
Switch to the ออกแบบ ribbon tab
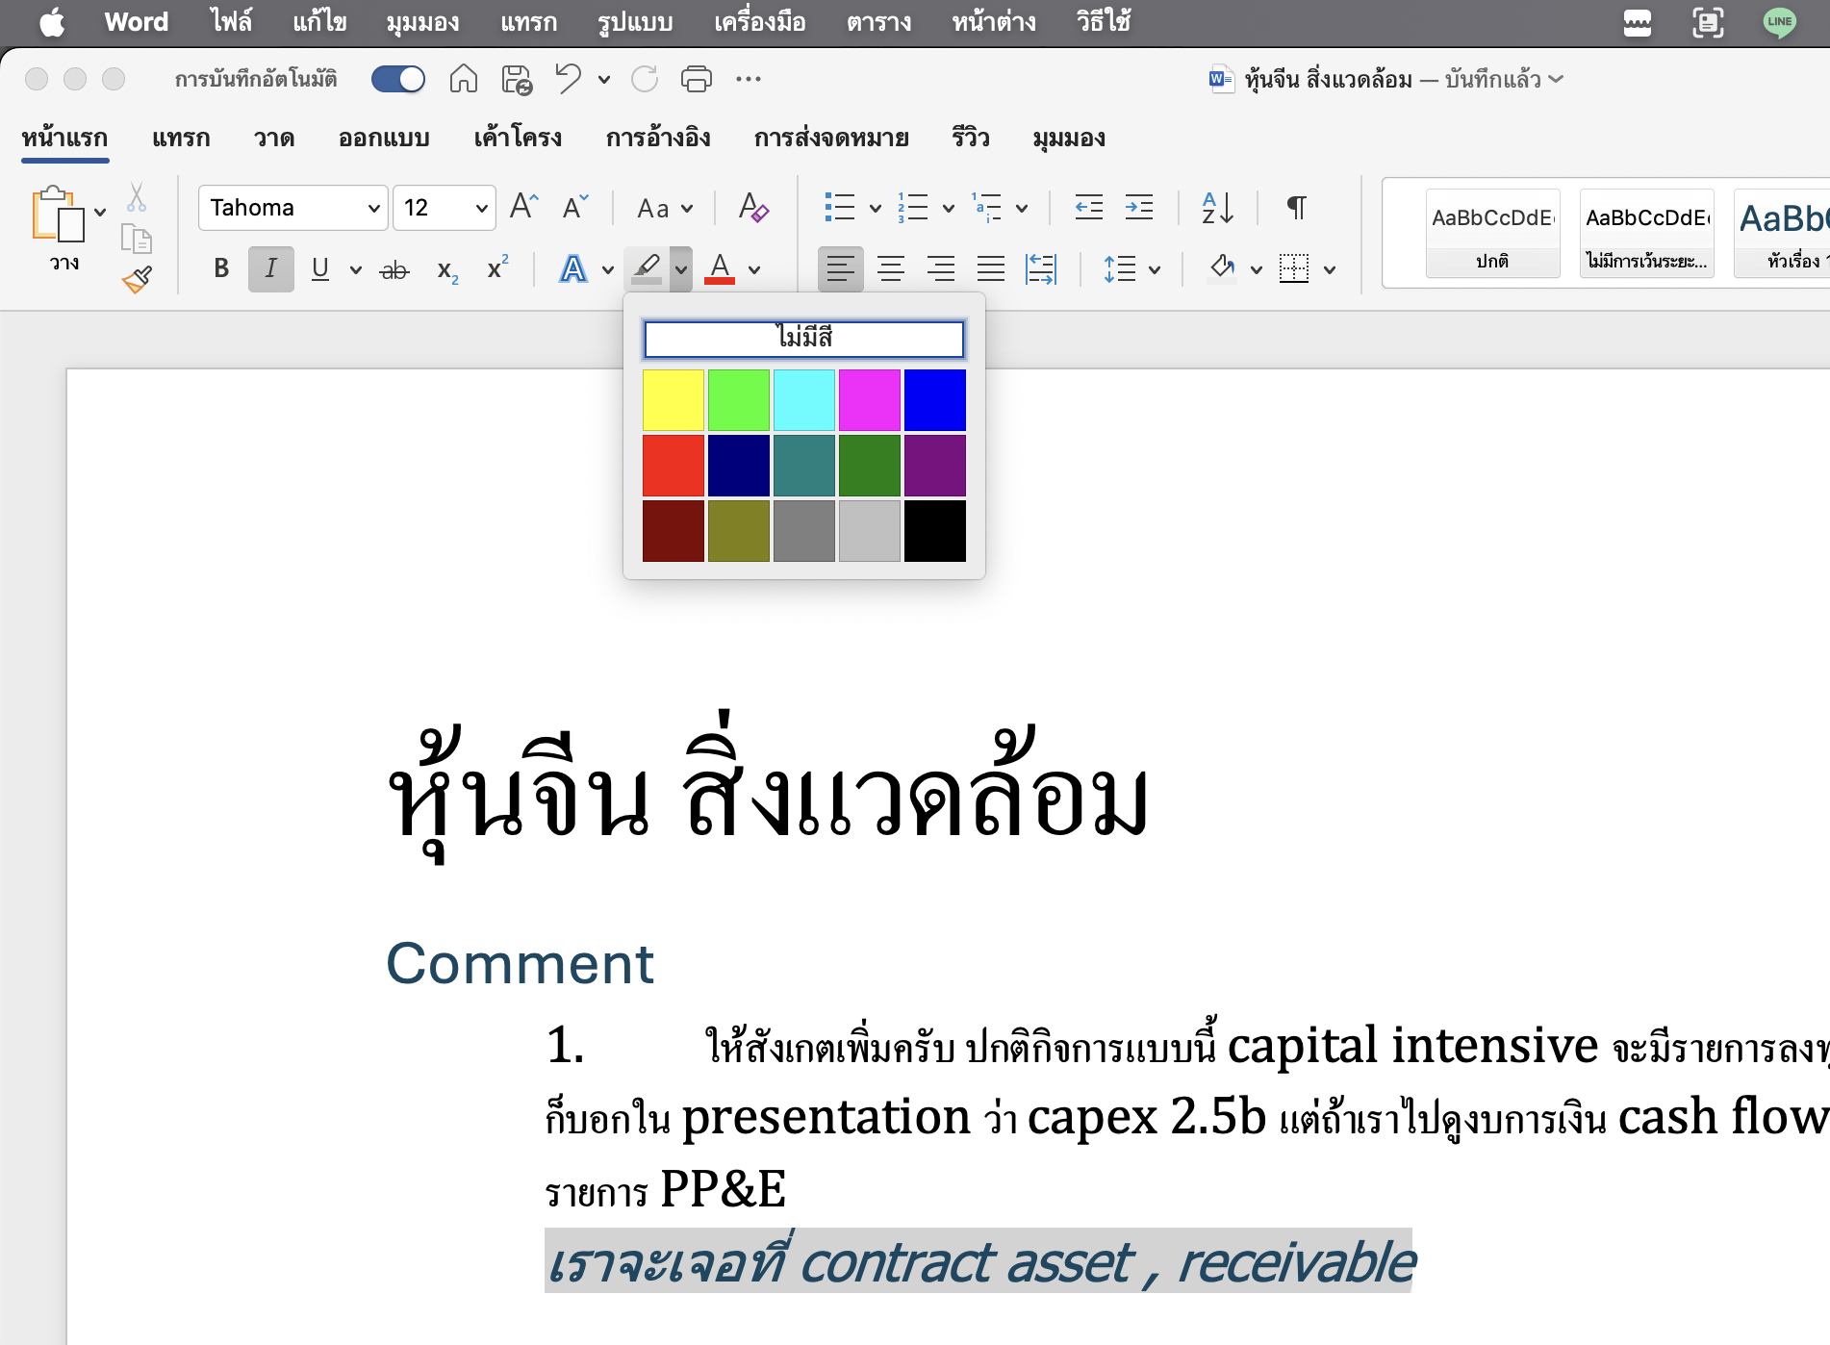[x=384, y=138]
